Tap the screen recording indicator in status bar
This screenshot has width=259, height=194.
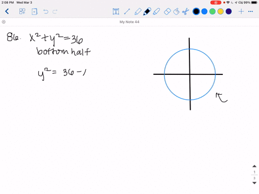[216, 3]
